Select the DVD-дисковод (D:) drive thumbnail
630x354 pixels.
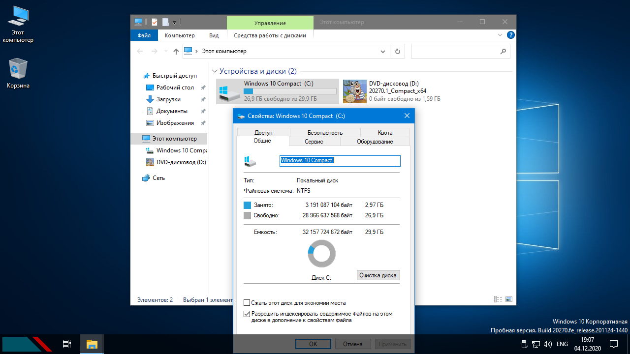pyautogui.click(x=355, y=91)
